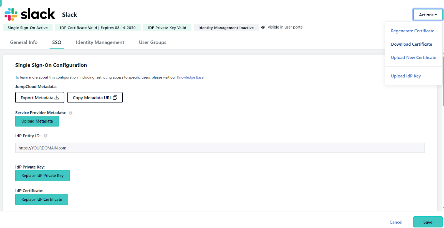This screenshot has height=228, width=444.
Task: Open the Actions dropdown
Action: (428, 15)
